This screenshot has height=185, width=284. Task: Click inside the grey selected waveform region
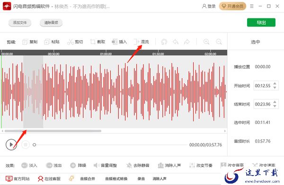click(x=33, y=92)
